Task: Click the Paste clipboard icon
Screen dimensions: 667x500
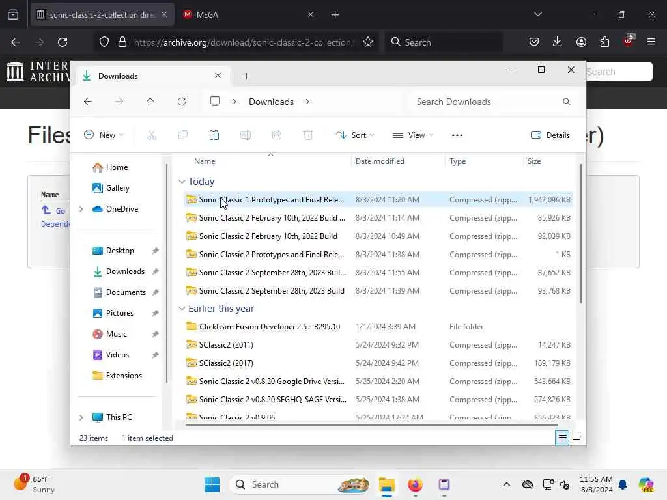Action: click(x=214, y=135)
